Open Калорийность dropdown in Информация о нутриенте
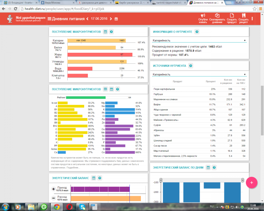This screenshot has width=264, height=211. tap(199, 41)
